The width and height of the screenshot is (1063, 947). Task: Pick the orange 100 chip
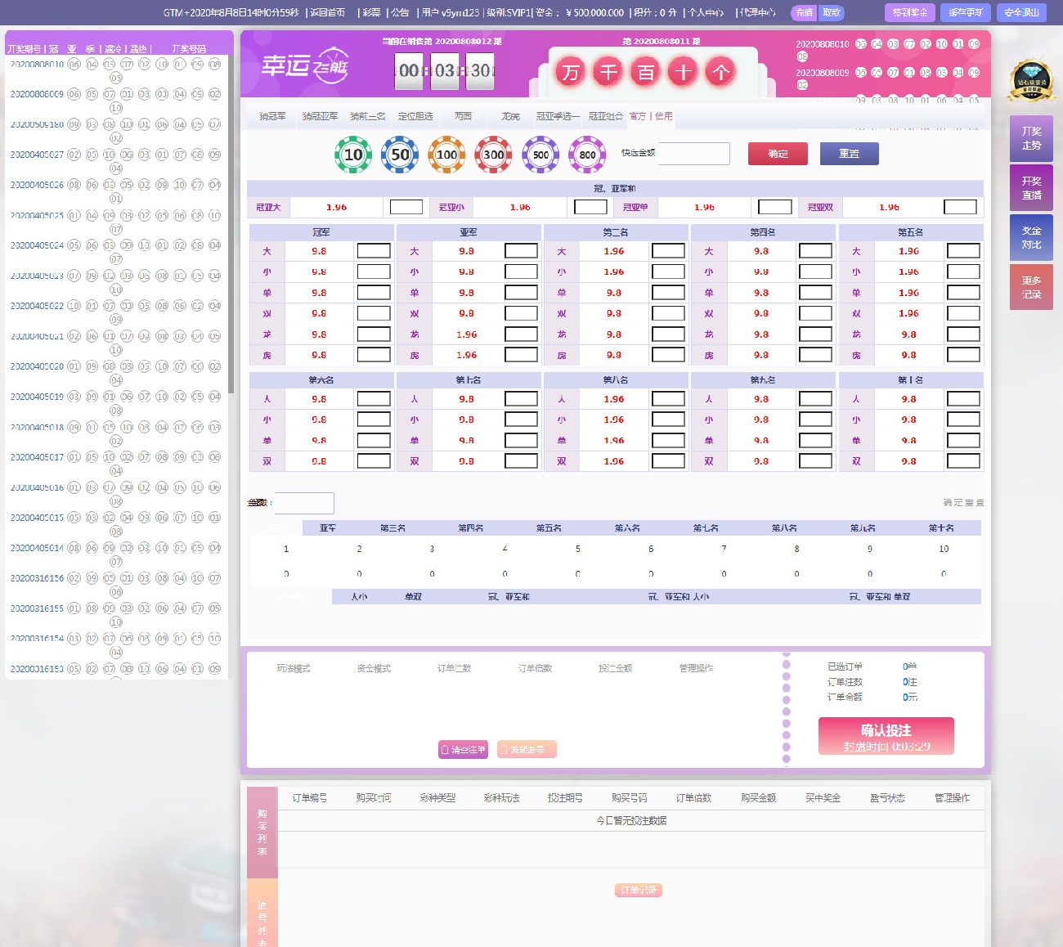tap(446, 155)
